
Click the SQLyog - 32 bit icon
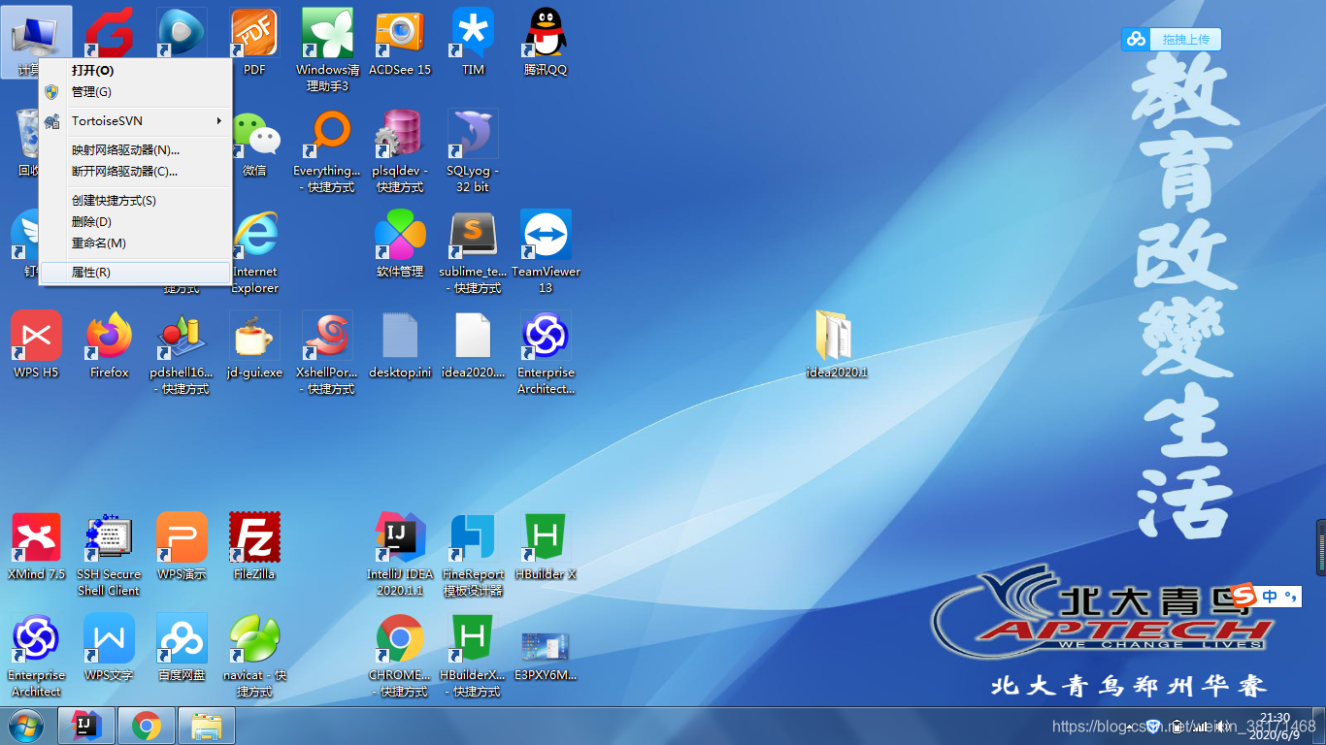473,134
